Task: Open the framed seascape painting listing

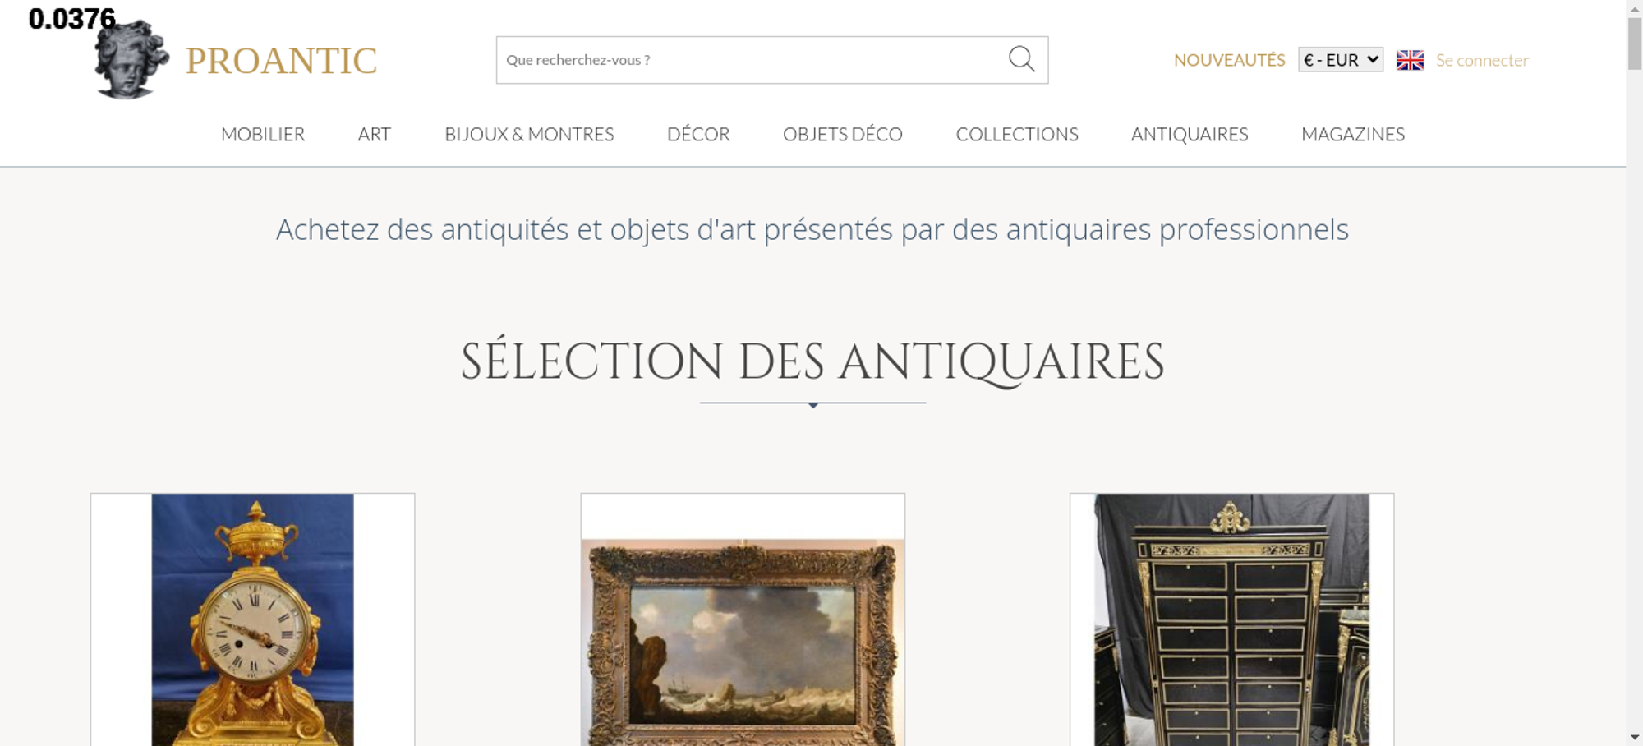Action: click(743, 619)
